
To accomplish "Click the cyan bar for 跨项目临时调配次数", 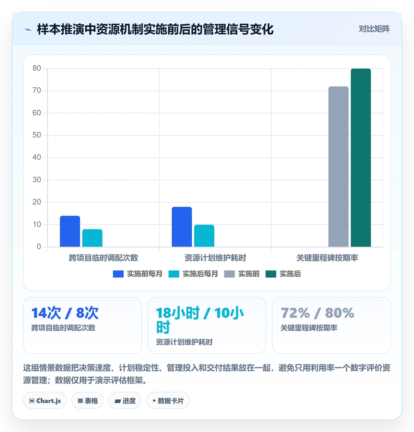I will pyautogui.click(x=92, y=238).
